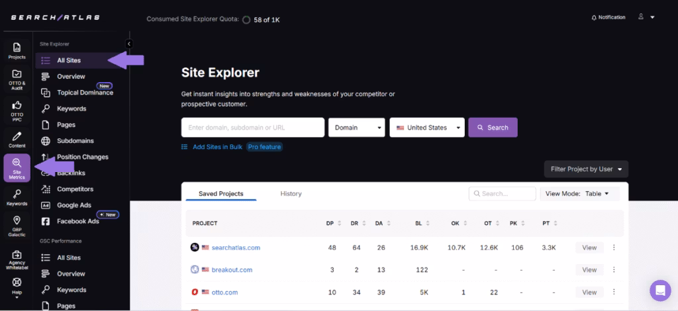
Task: Open the Content pencil icon
Action: click(x=17, y=139)
